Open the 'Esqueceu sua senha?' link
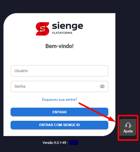Image resolution: width=140 pixels, height=152 pixels. point(59,100)
